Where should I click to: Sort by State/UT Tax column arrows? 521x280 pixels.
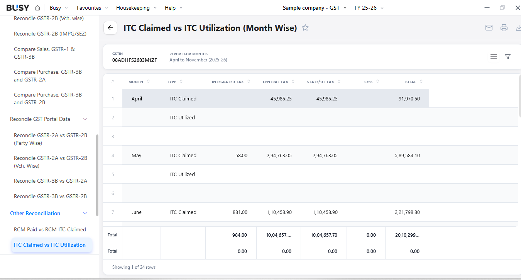(339, 81)
